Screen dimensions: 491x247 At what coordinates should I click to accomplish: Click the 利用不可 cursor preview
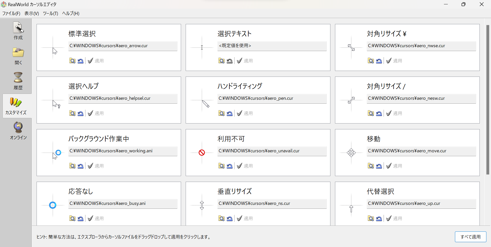pyautogui.click(x=202, y=153)
